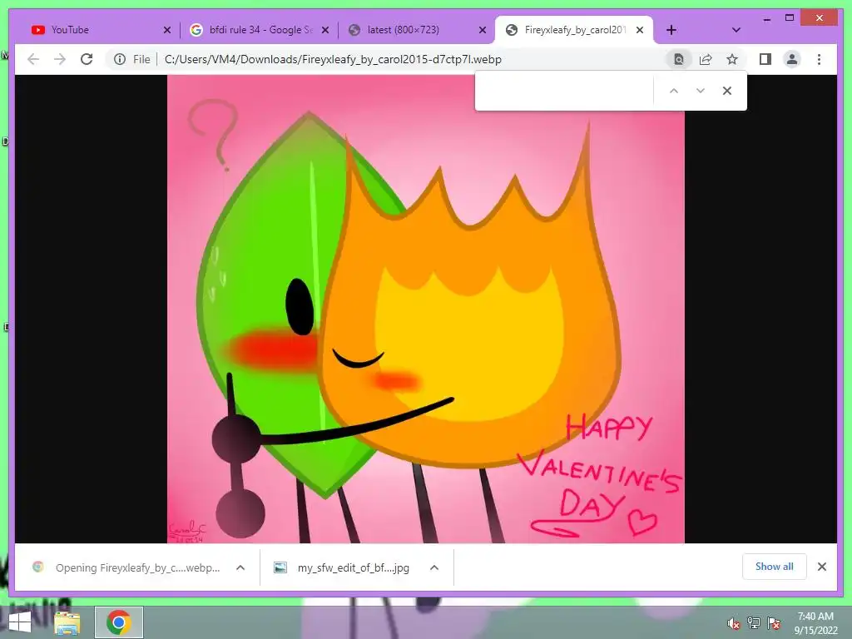
Task: Go to previous find result
Action: [674, 91]
